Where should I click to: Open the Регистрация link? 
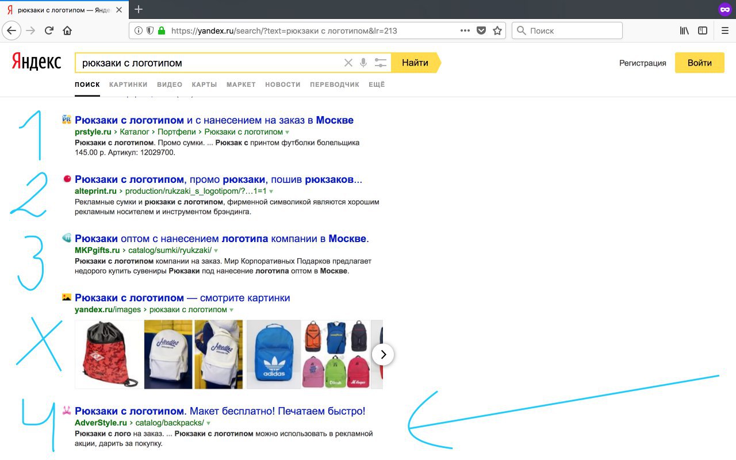tap(643, 63)
